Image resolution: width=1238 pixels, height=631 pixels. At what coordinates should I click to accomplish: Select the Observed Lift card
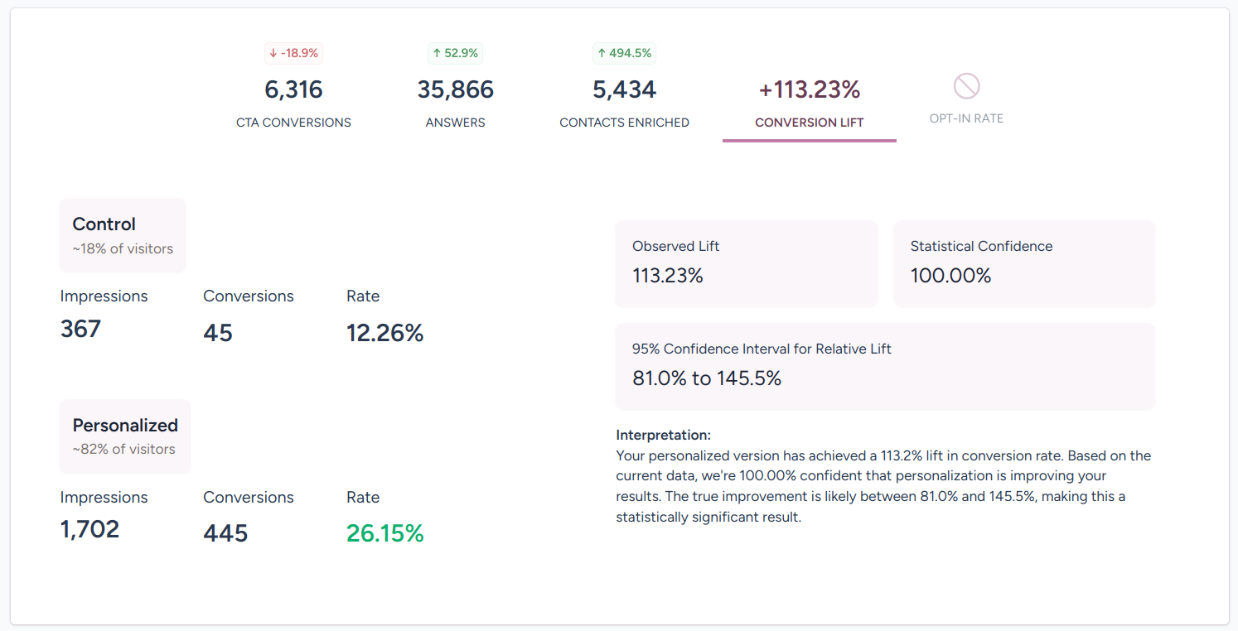pyautogui.click(x=746, y=263)
